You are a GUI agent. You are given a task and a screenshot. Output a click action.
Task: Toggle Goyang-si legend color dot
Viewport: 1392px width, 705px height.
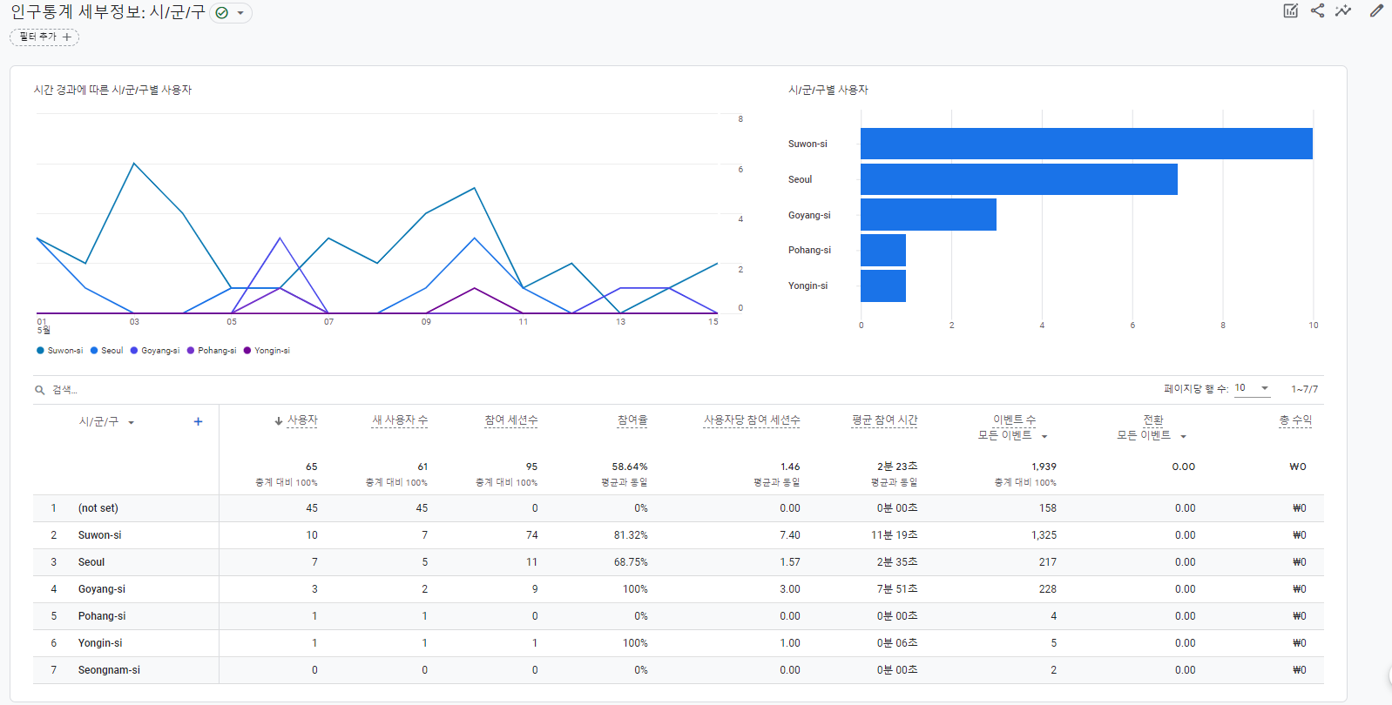click(134, 351)
